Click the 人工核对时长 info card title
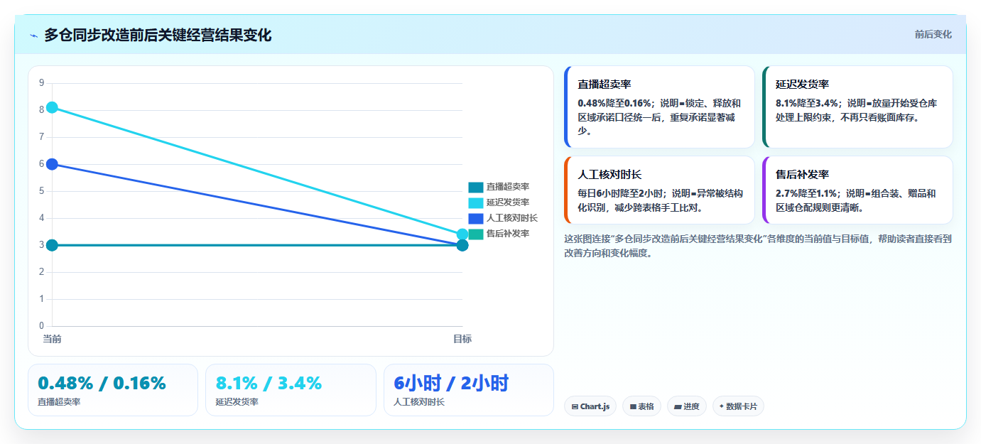The height and width of the screenshot is (444, 981). 610,175
